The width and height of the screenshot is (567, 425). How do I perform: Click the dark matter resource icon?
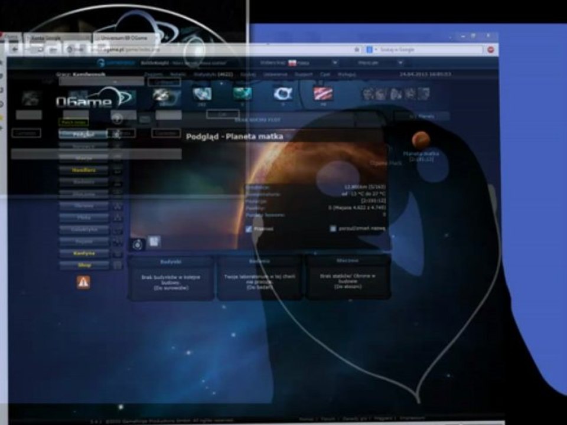(323, 94)
